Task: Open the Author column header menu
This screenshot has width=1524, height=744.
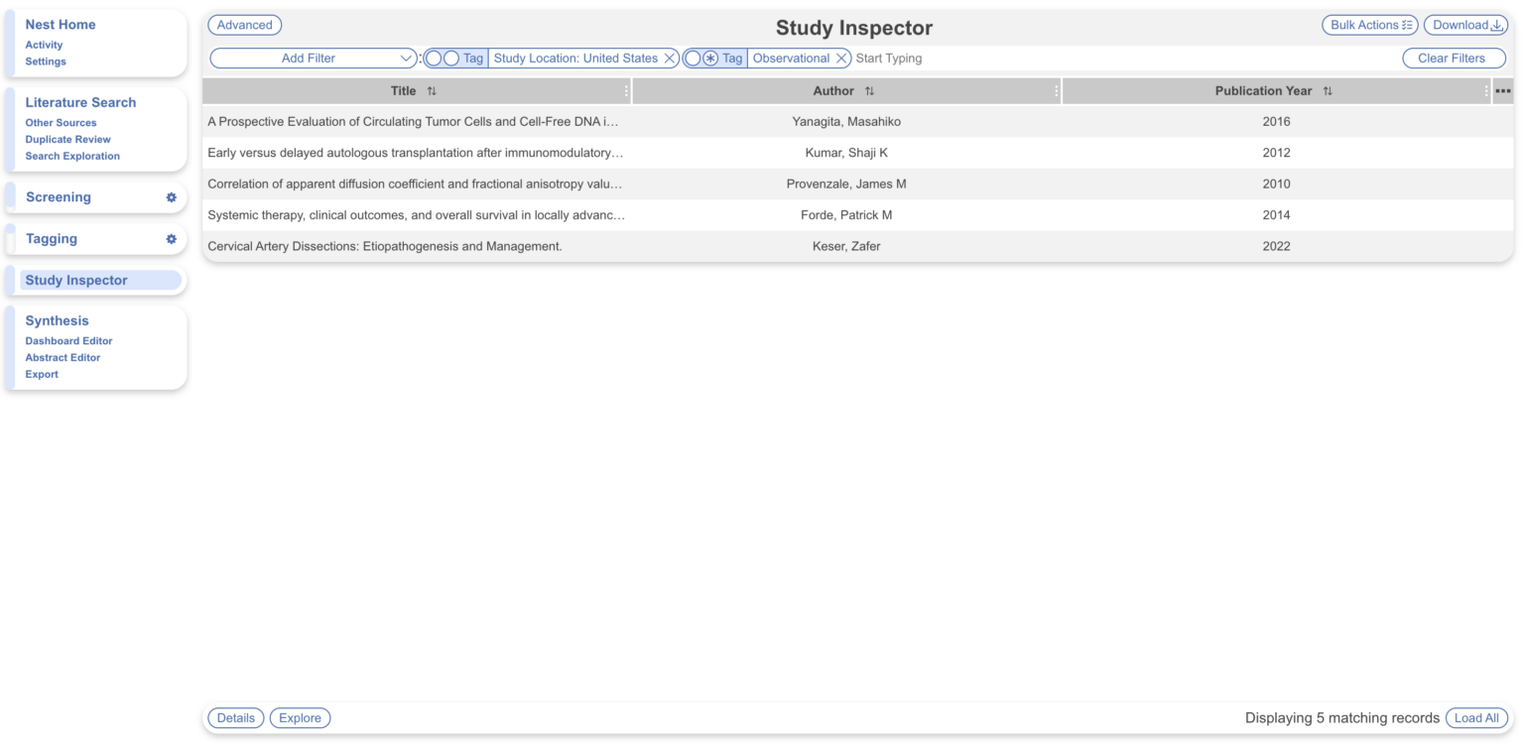Action: pos(1056,90)
